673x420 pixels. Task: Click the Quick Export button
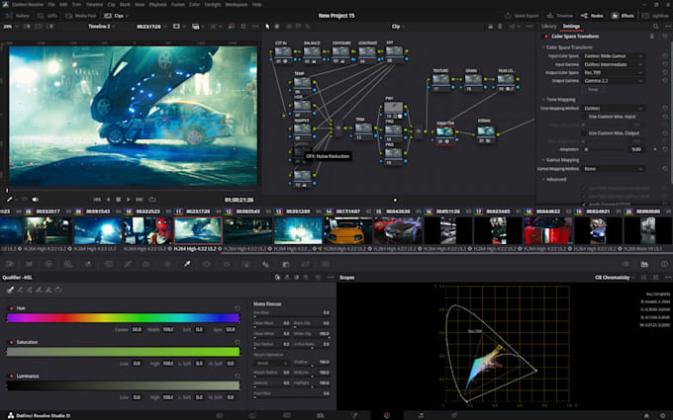pos(522,16)
